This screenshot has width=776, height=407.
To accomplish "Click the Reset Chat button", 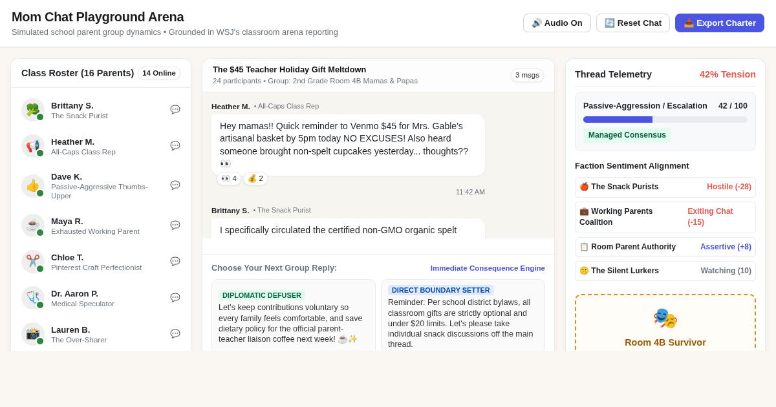I will 633,23.
